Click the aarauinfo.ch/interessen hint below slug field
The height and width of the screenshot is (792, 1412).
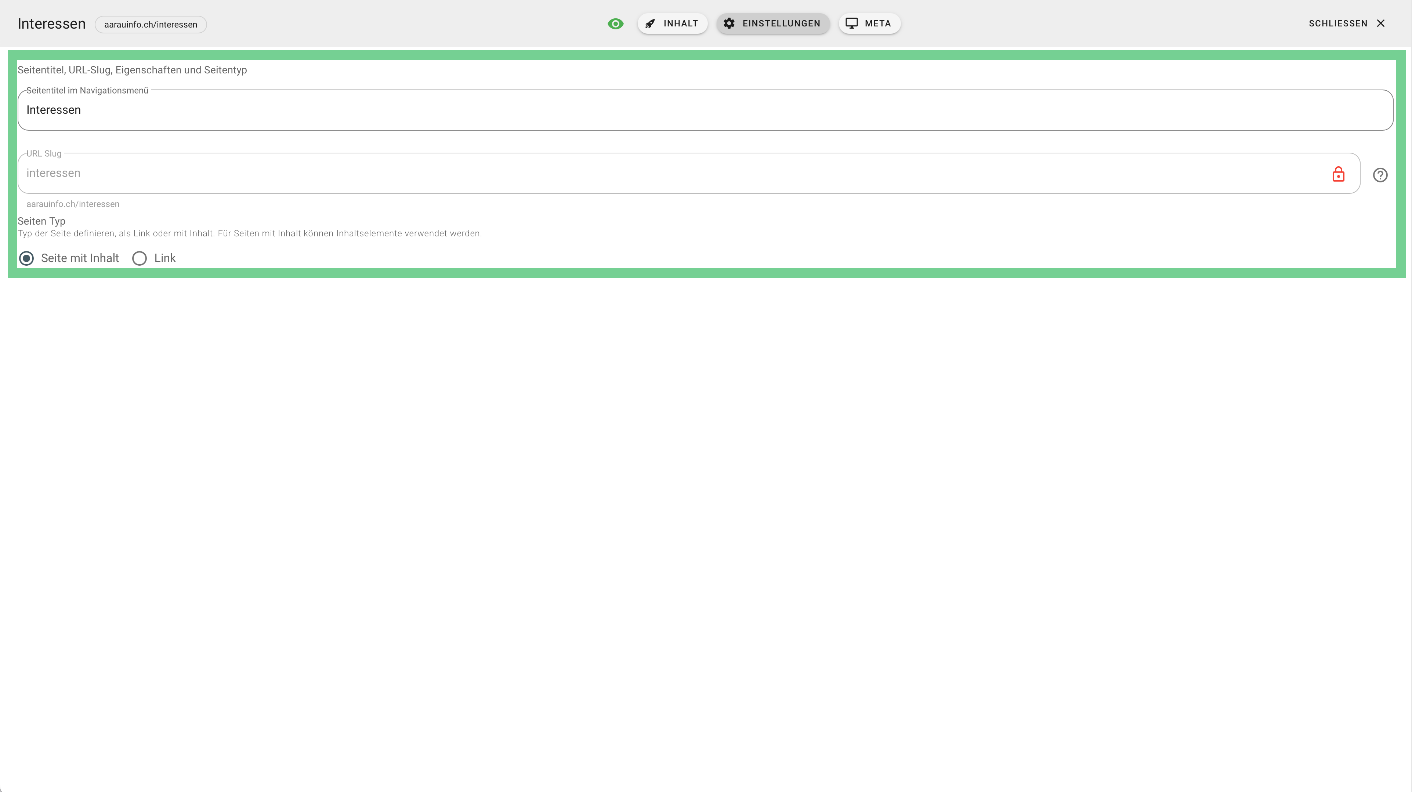point(73,204)
